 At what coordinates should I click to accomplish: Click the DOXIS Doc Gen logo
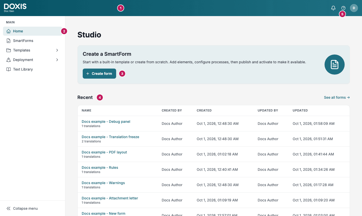coord(15,8)
